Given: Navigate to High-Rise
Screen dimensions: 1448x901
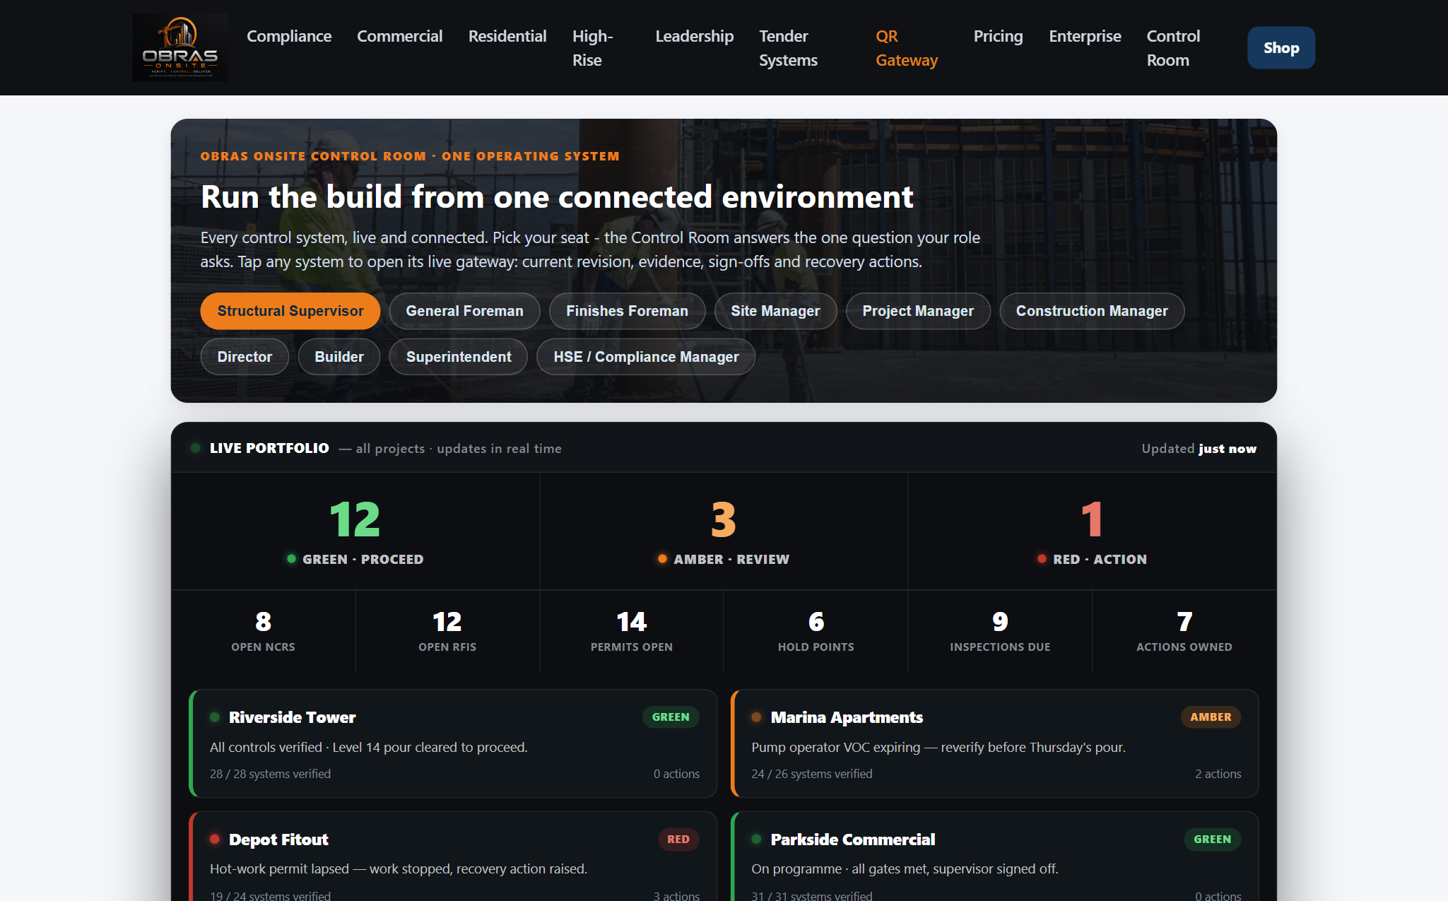Looking at the screenshot, I should pos(593,48).
